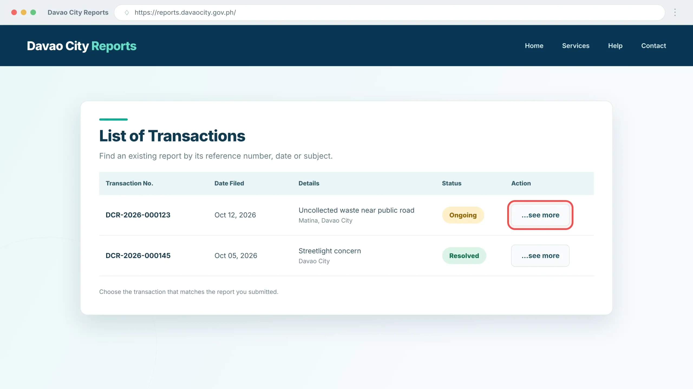Click the Davao City Reports site logo
693x389 pixels.
[x=82, y=46]
